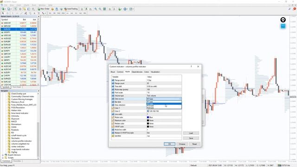Select the Crosshair tool

tap(7, 13)
